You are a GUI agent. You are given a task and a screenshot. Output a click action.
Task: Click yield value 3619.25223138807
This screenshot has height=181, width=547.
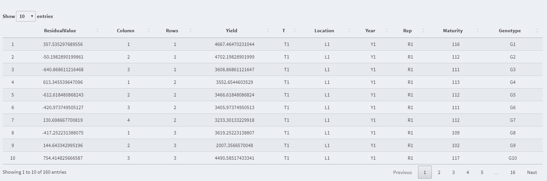[x=234, y=133]
